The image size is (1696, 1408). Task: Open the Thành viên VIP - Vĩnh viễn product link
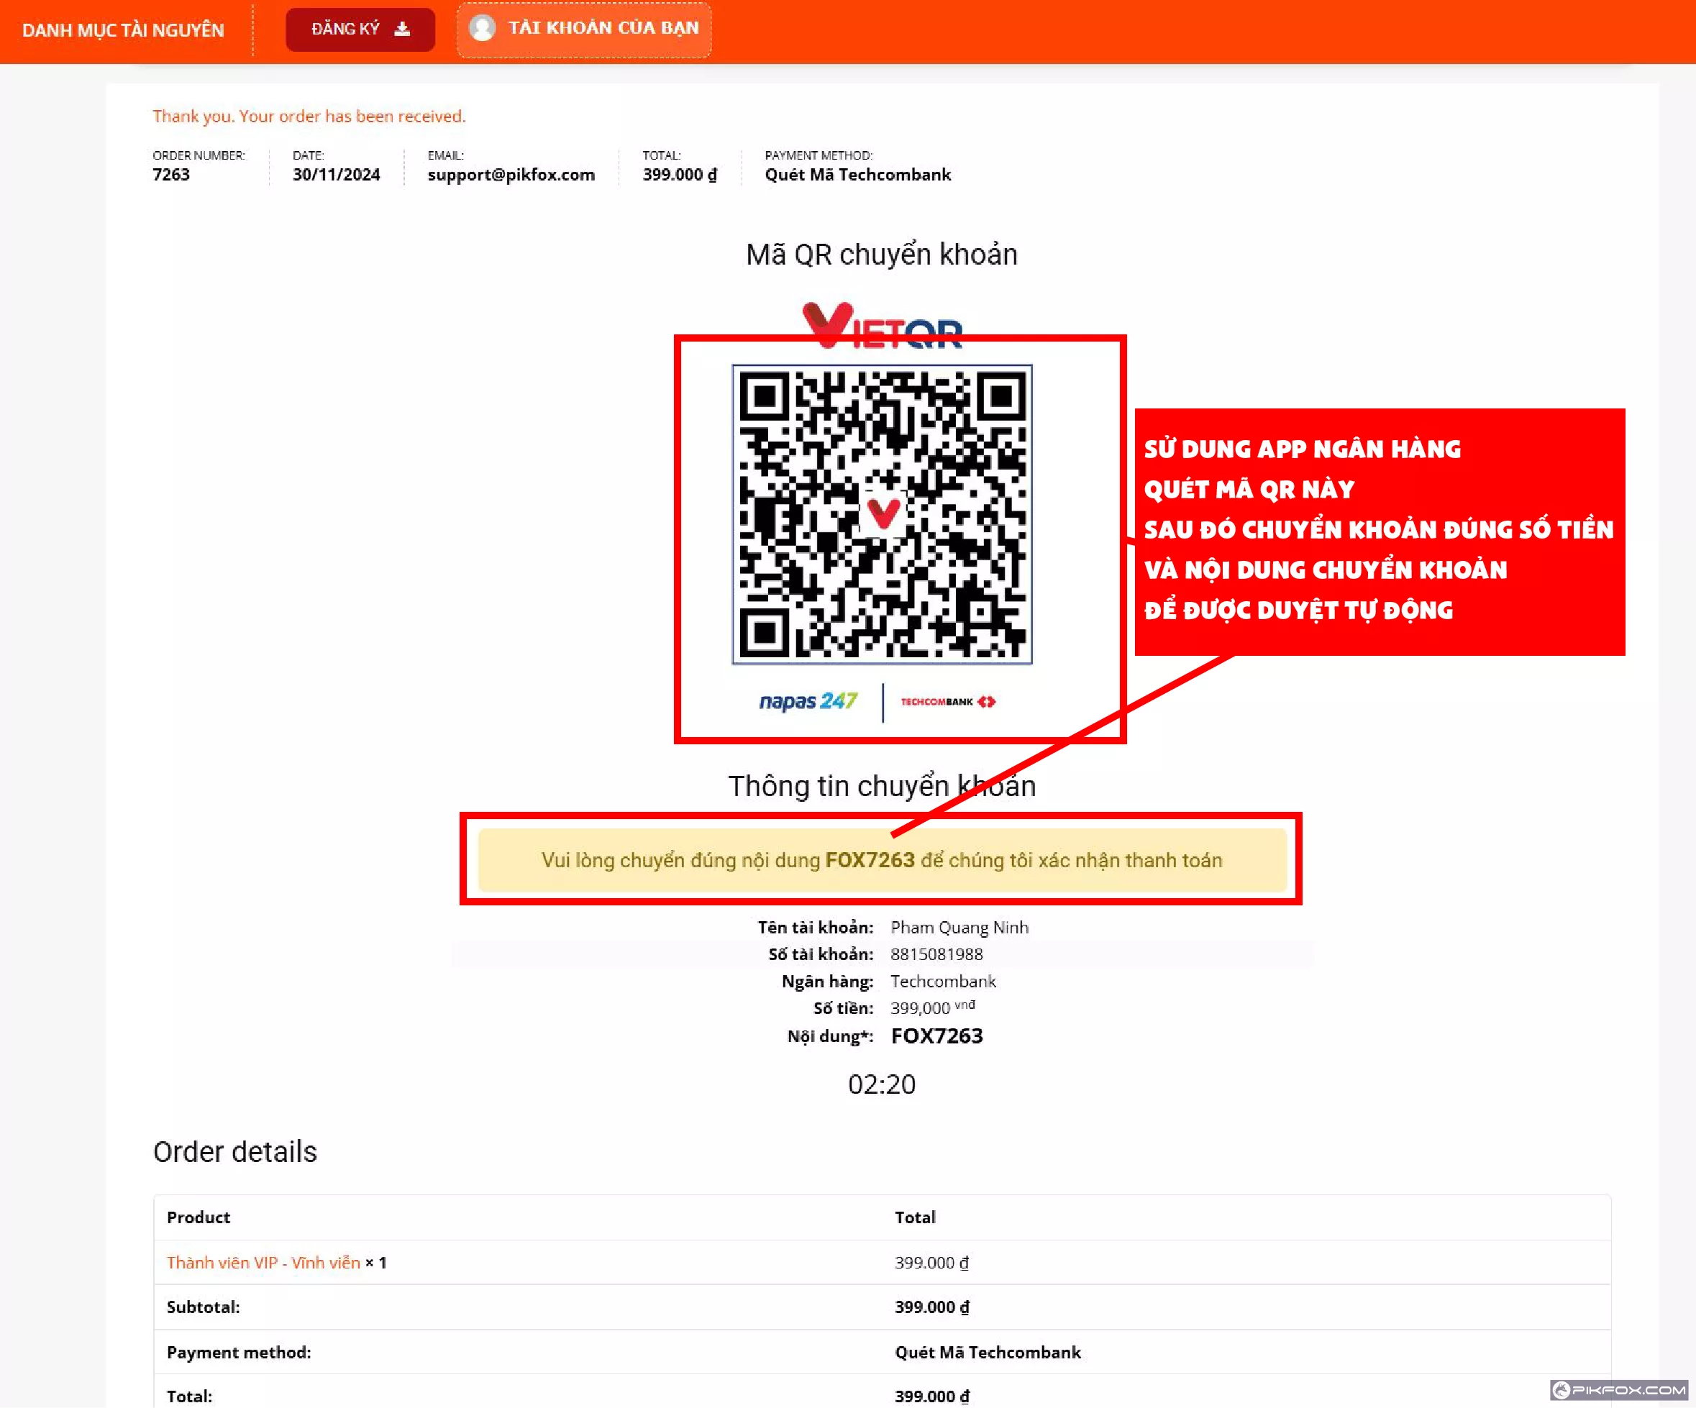[x=263, y=1263]
